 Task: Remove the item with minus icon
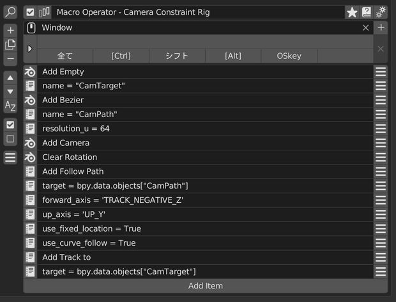point(10,59)
